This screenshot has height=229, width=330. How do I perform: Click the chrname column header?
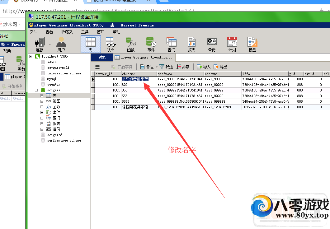[x=139, y=74]
